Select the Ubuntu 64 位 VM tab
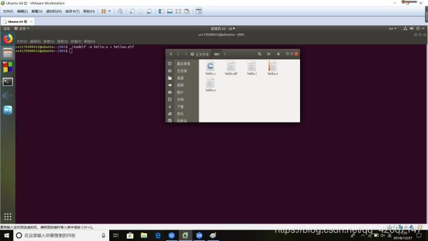This screenshot has width=428, height=241. click(17, 21)
